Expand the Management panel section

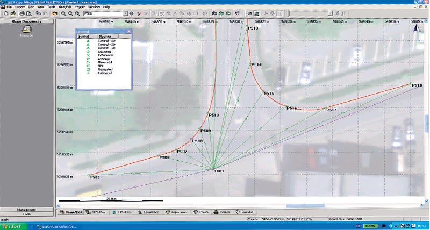click(27, 209)
